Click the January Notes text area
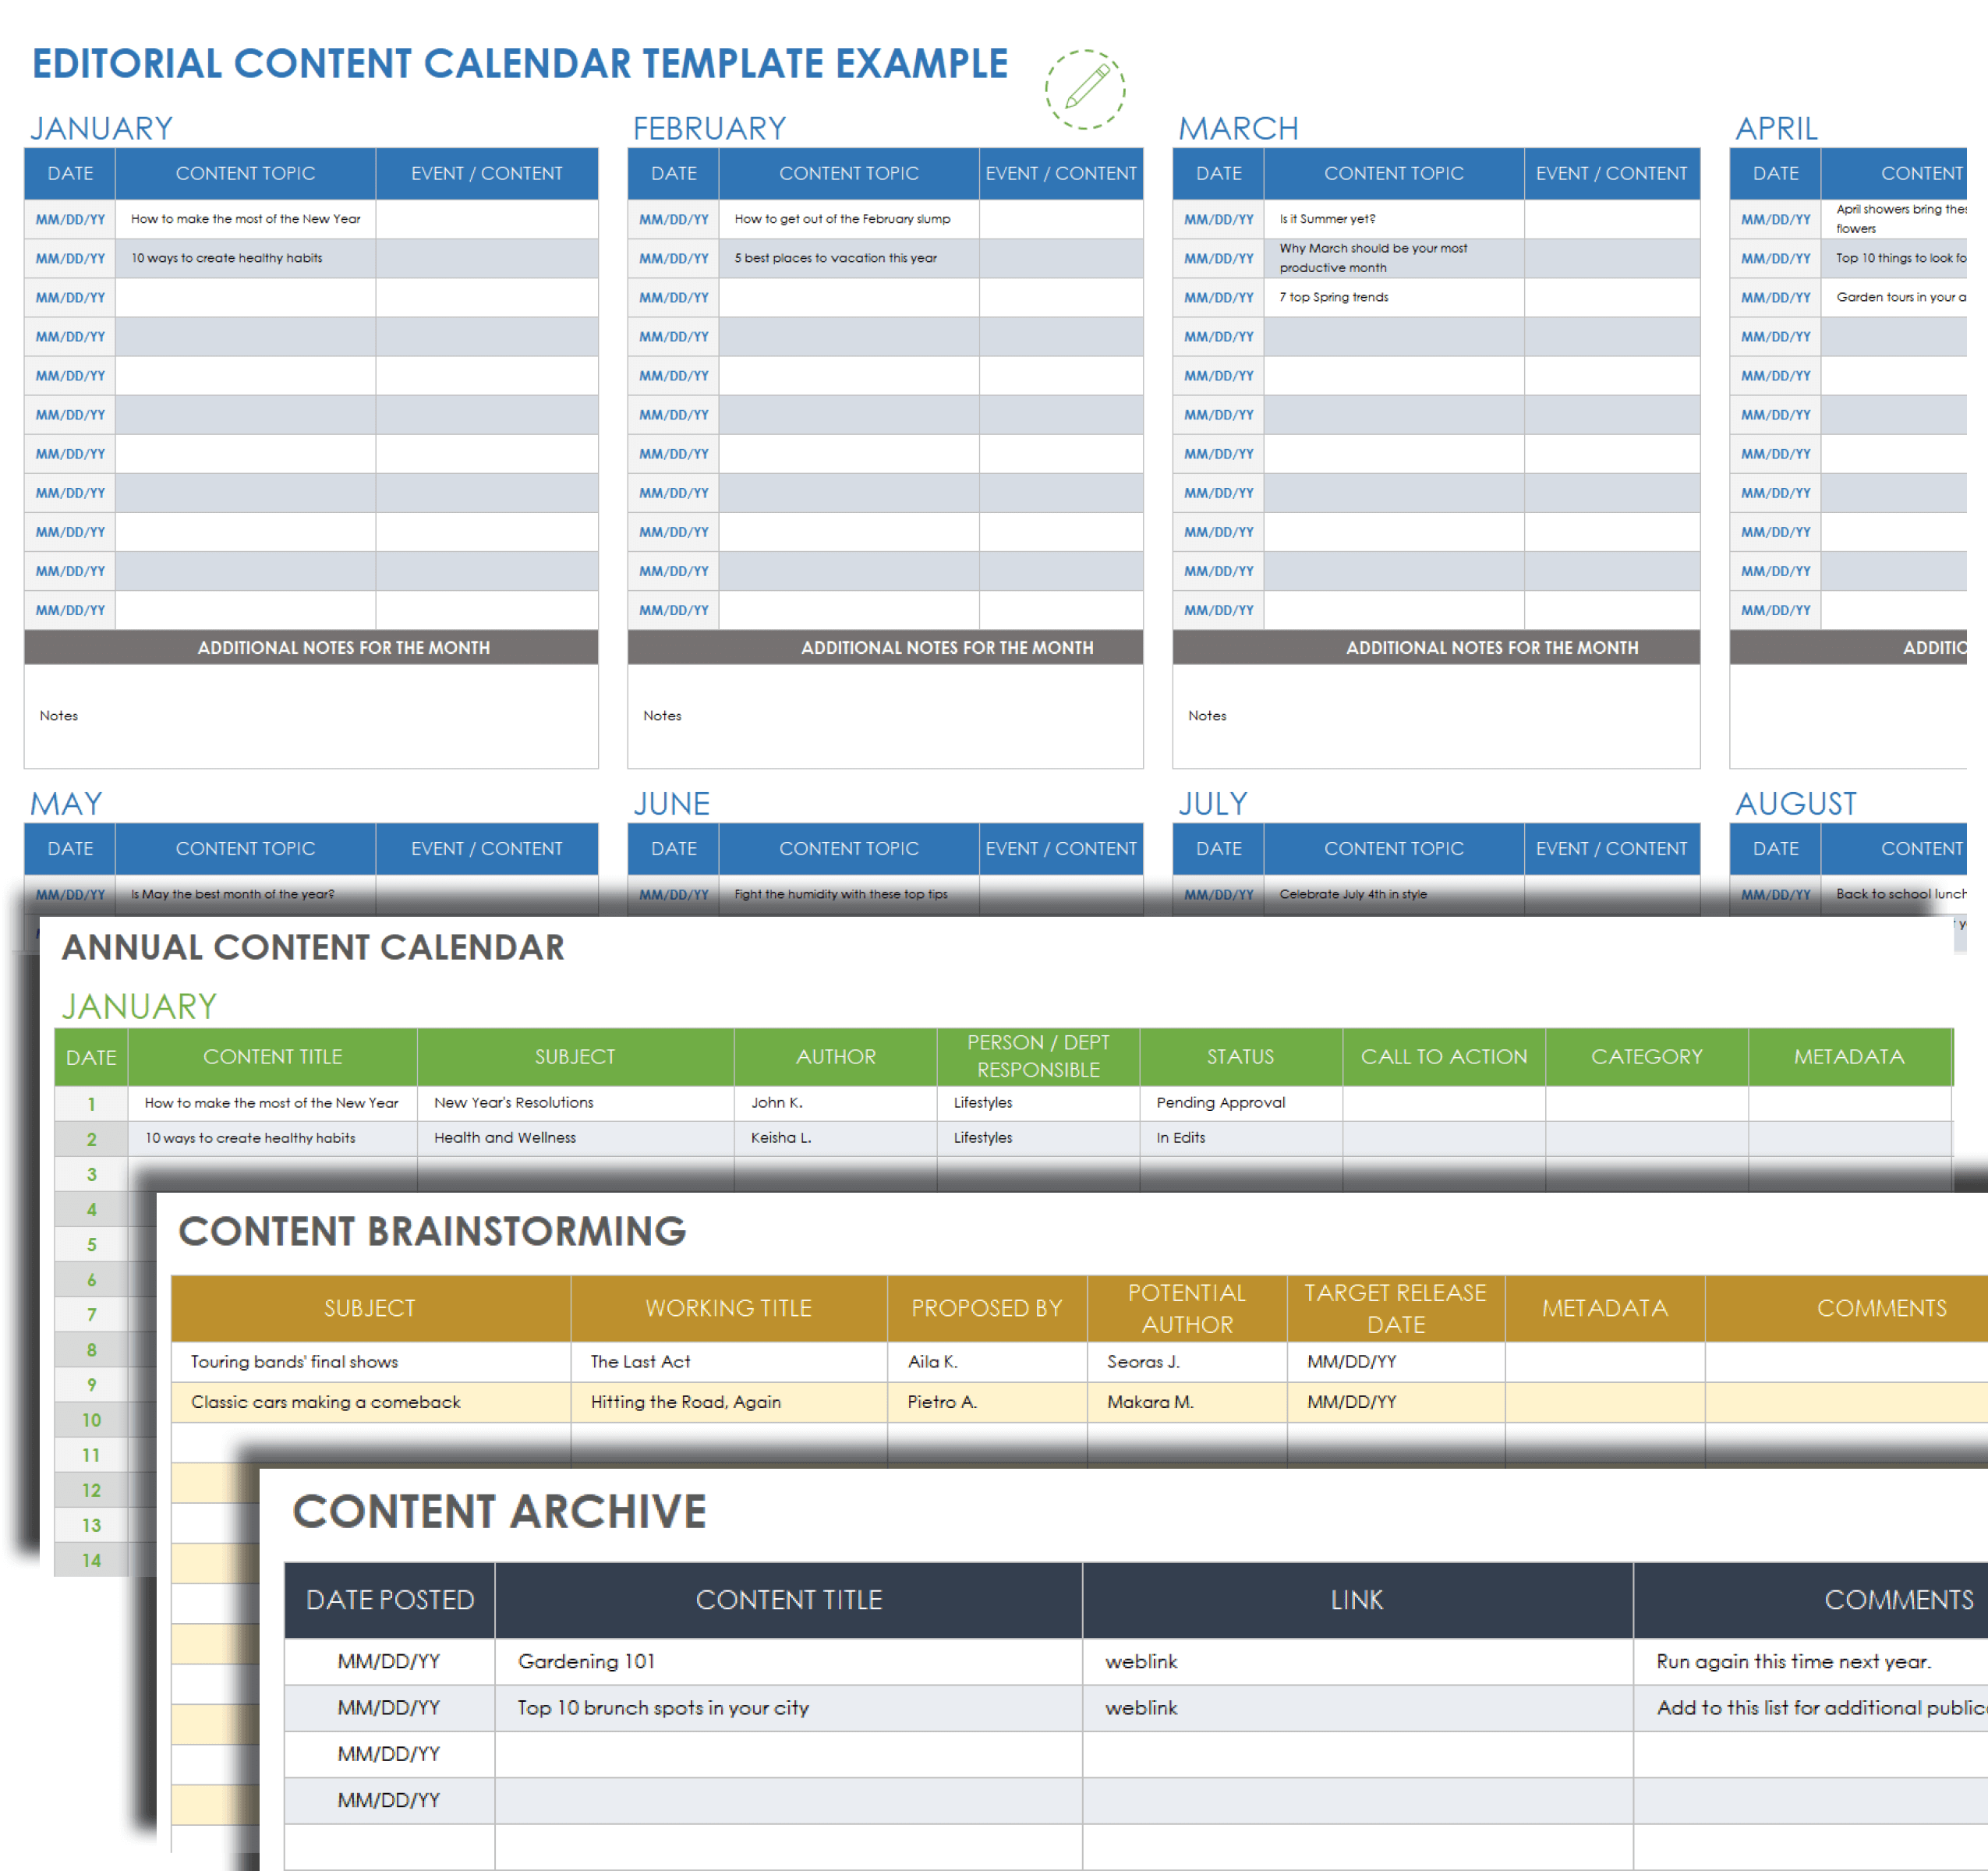 click(310, 716)
